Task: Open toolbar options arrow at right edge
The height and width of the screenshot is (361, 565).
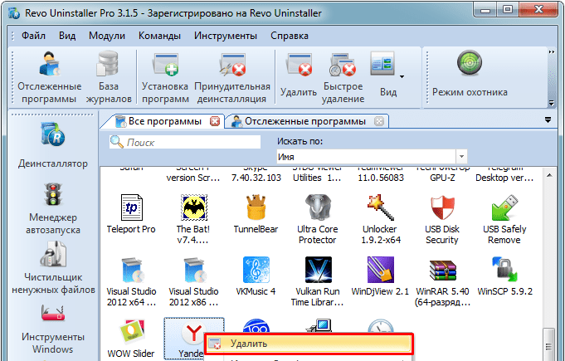Action: pos(551,103)
